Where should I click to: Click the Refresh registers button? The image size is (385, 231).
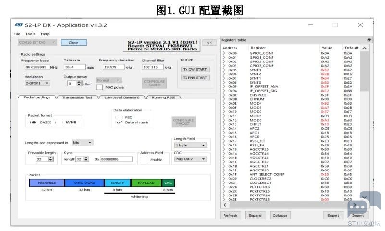[230, 215]
